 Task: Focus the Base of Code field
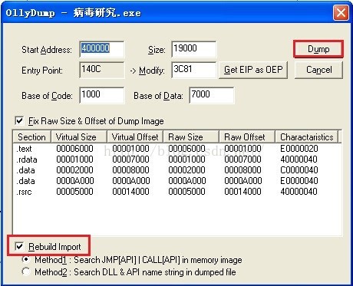[x=102, y=95]
